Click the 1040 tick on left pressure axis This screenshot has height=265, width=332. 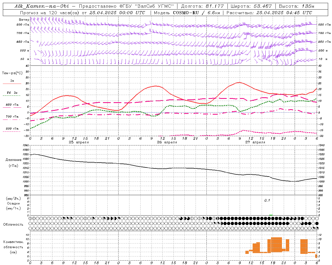coord(25,145)
